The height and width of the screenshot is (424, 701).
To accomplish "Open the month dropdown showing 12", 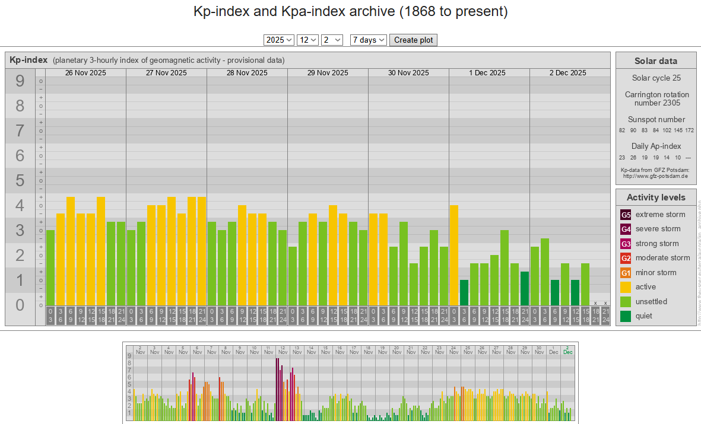I will pyautogui.click(x=307, y=40).
